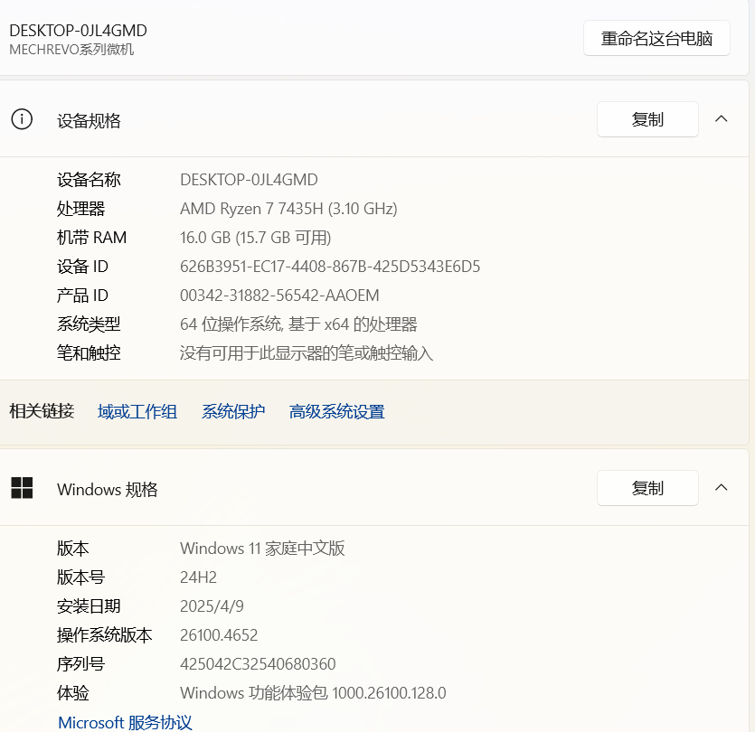Click the info icon beside 设备规格

pos(22,119)
